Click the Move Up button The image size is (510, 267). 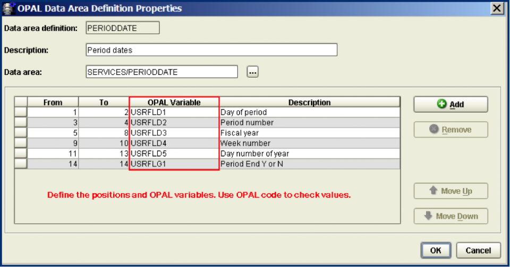[450, 191]
